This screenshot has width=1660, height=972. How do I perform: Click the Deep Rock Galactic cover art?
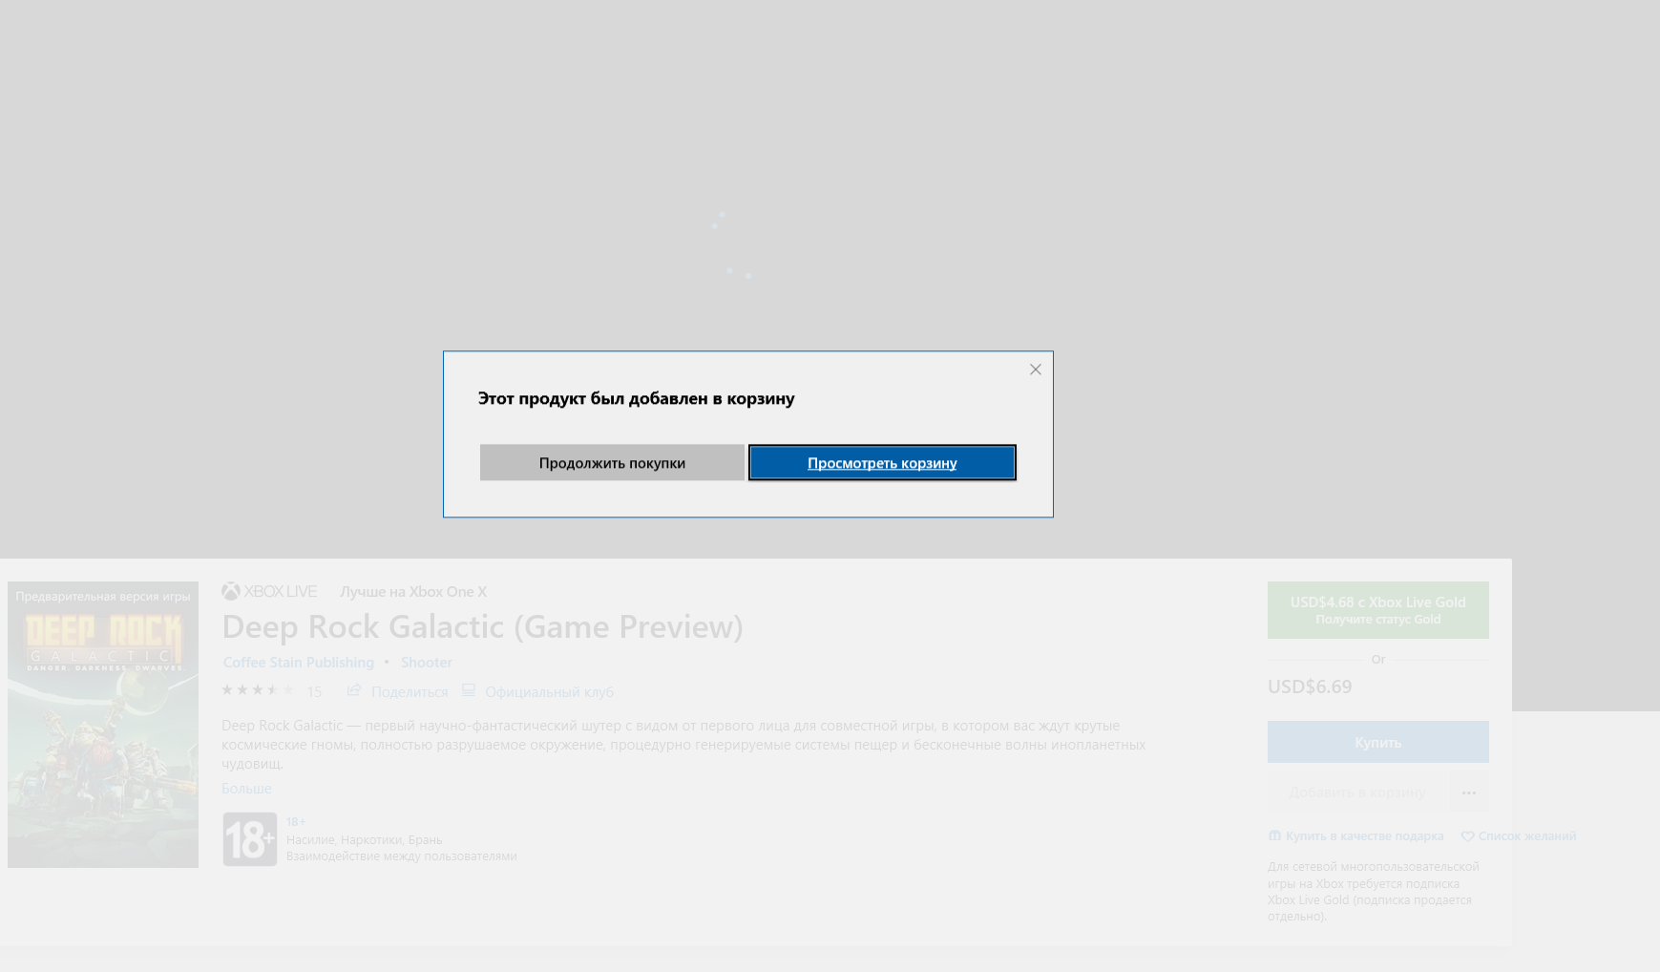coord(103,725)
